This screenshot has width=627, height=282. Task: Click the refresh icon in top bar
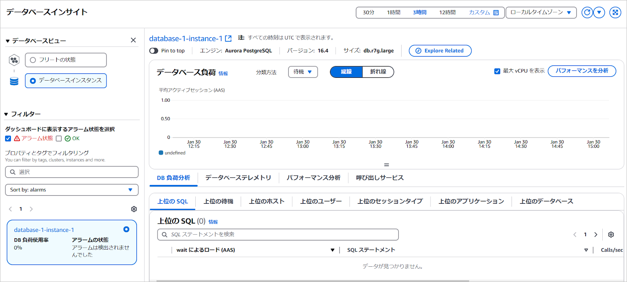[x=587, y=13]
